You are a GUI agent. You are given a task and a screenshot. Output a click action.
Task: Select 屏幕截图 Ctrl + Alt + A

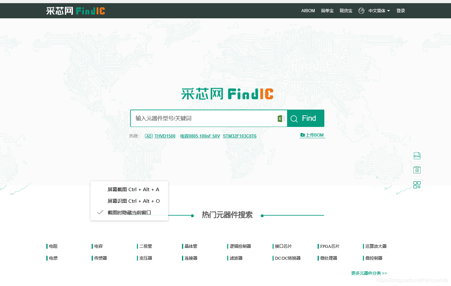click(x=129, y=190)
